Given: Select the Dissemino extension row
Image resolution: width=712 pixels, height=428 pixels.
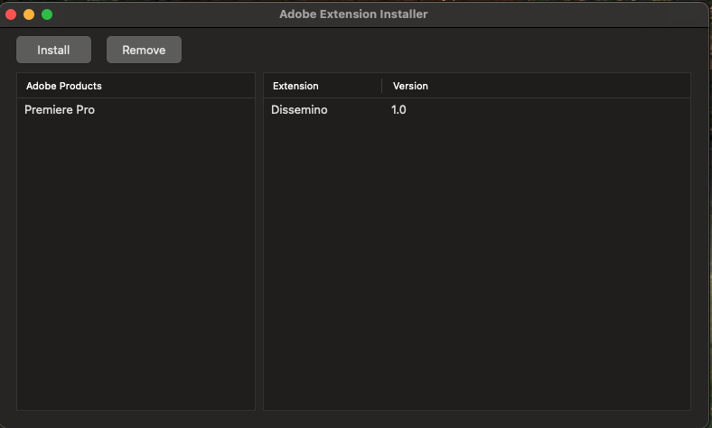Looking at the screenshot, I should tap(299, 110).
